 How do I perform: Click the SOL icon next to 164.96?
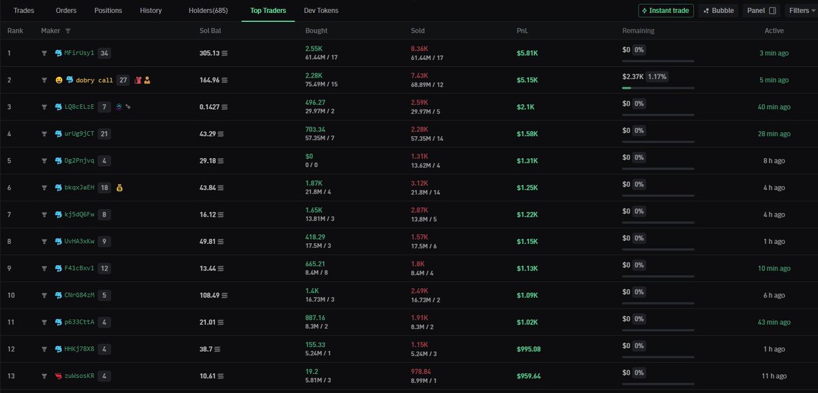click(x=225, y=80)
